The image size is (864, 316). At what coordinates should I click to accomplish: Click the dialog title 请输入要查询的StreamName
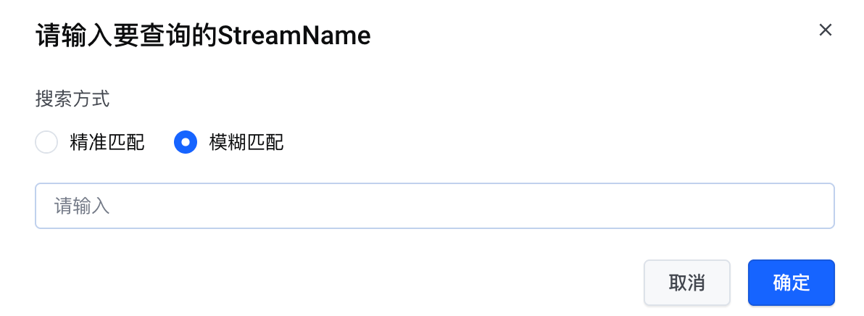tap(203, 36)
